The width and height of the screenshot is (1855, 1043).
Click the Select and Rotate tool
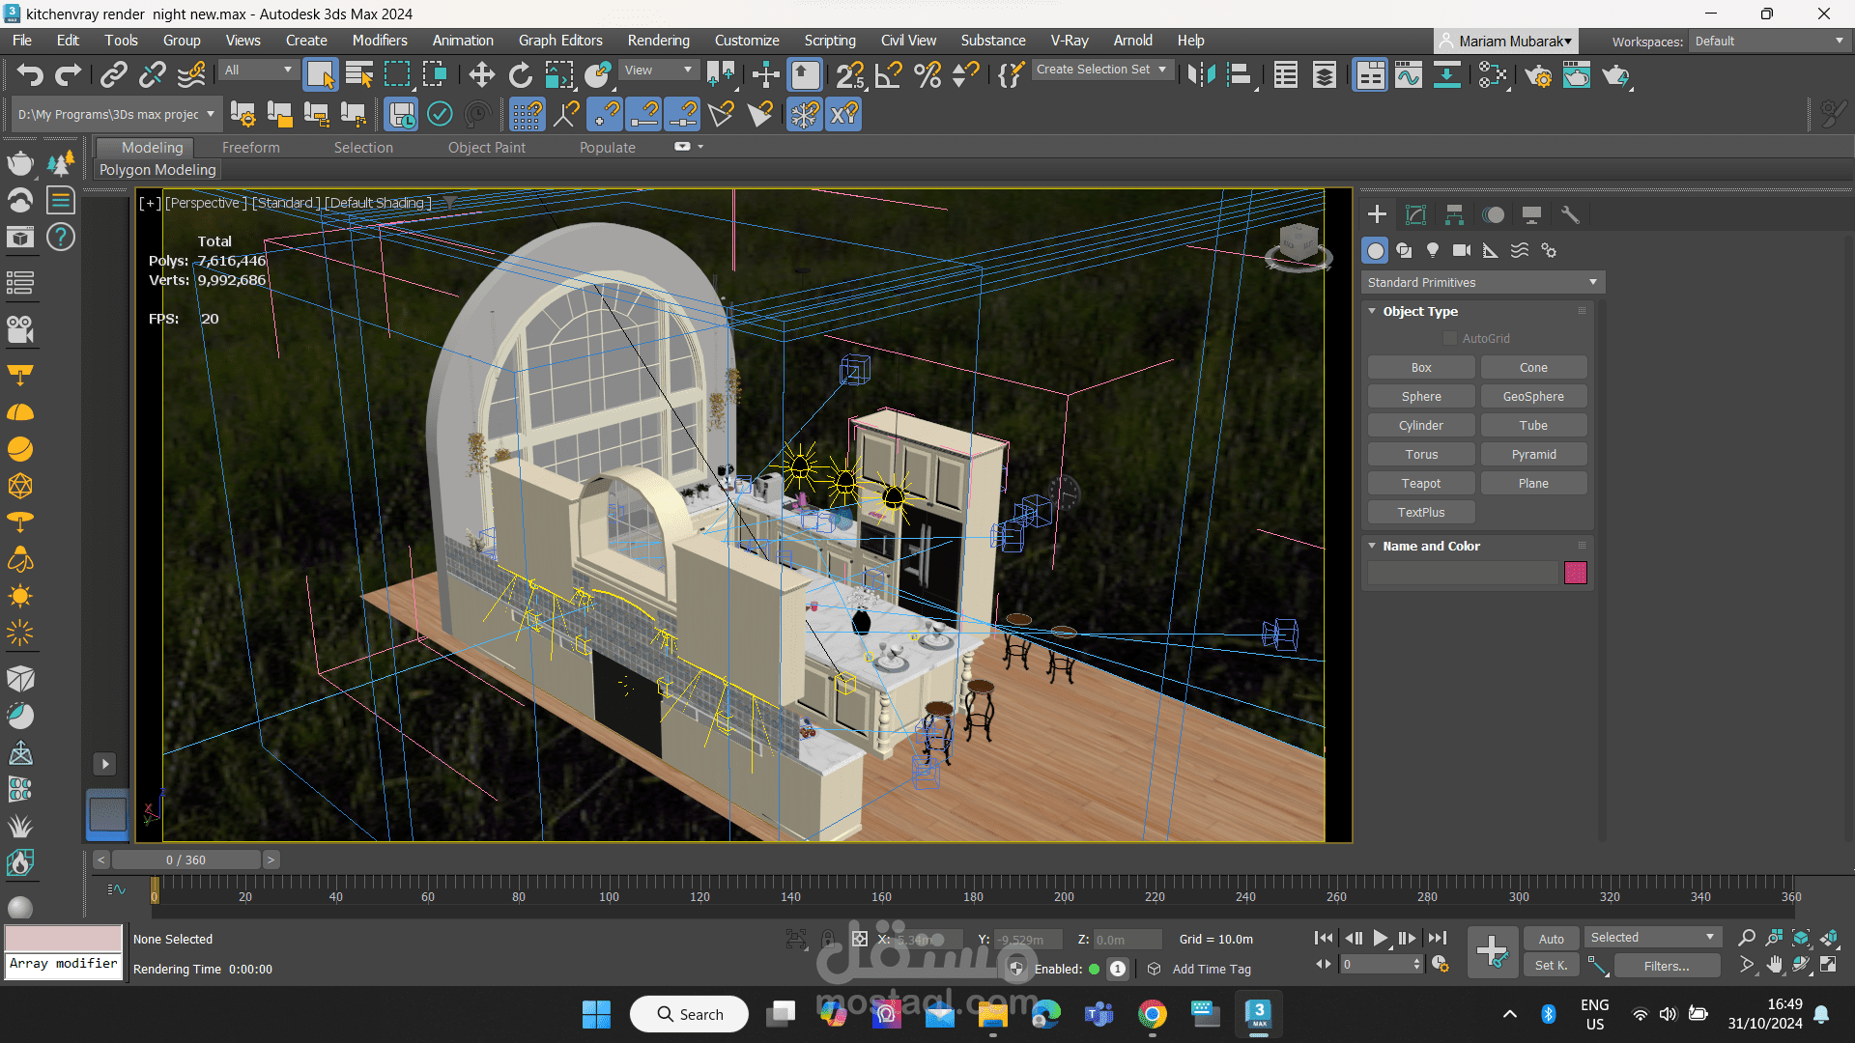point(520,75)
